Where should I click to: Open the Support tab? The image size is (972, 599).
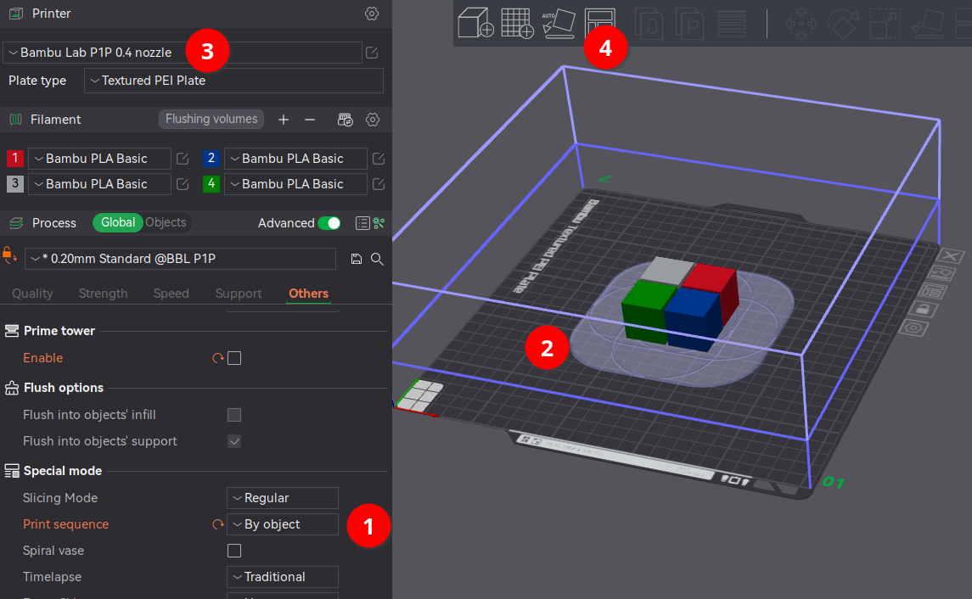(x=239, y=294)
